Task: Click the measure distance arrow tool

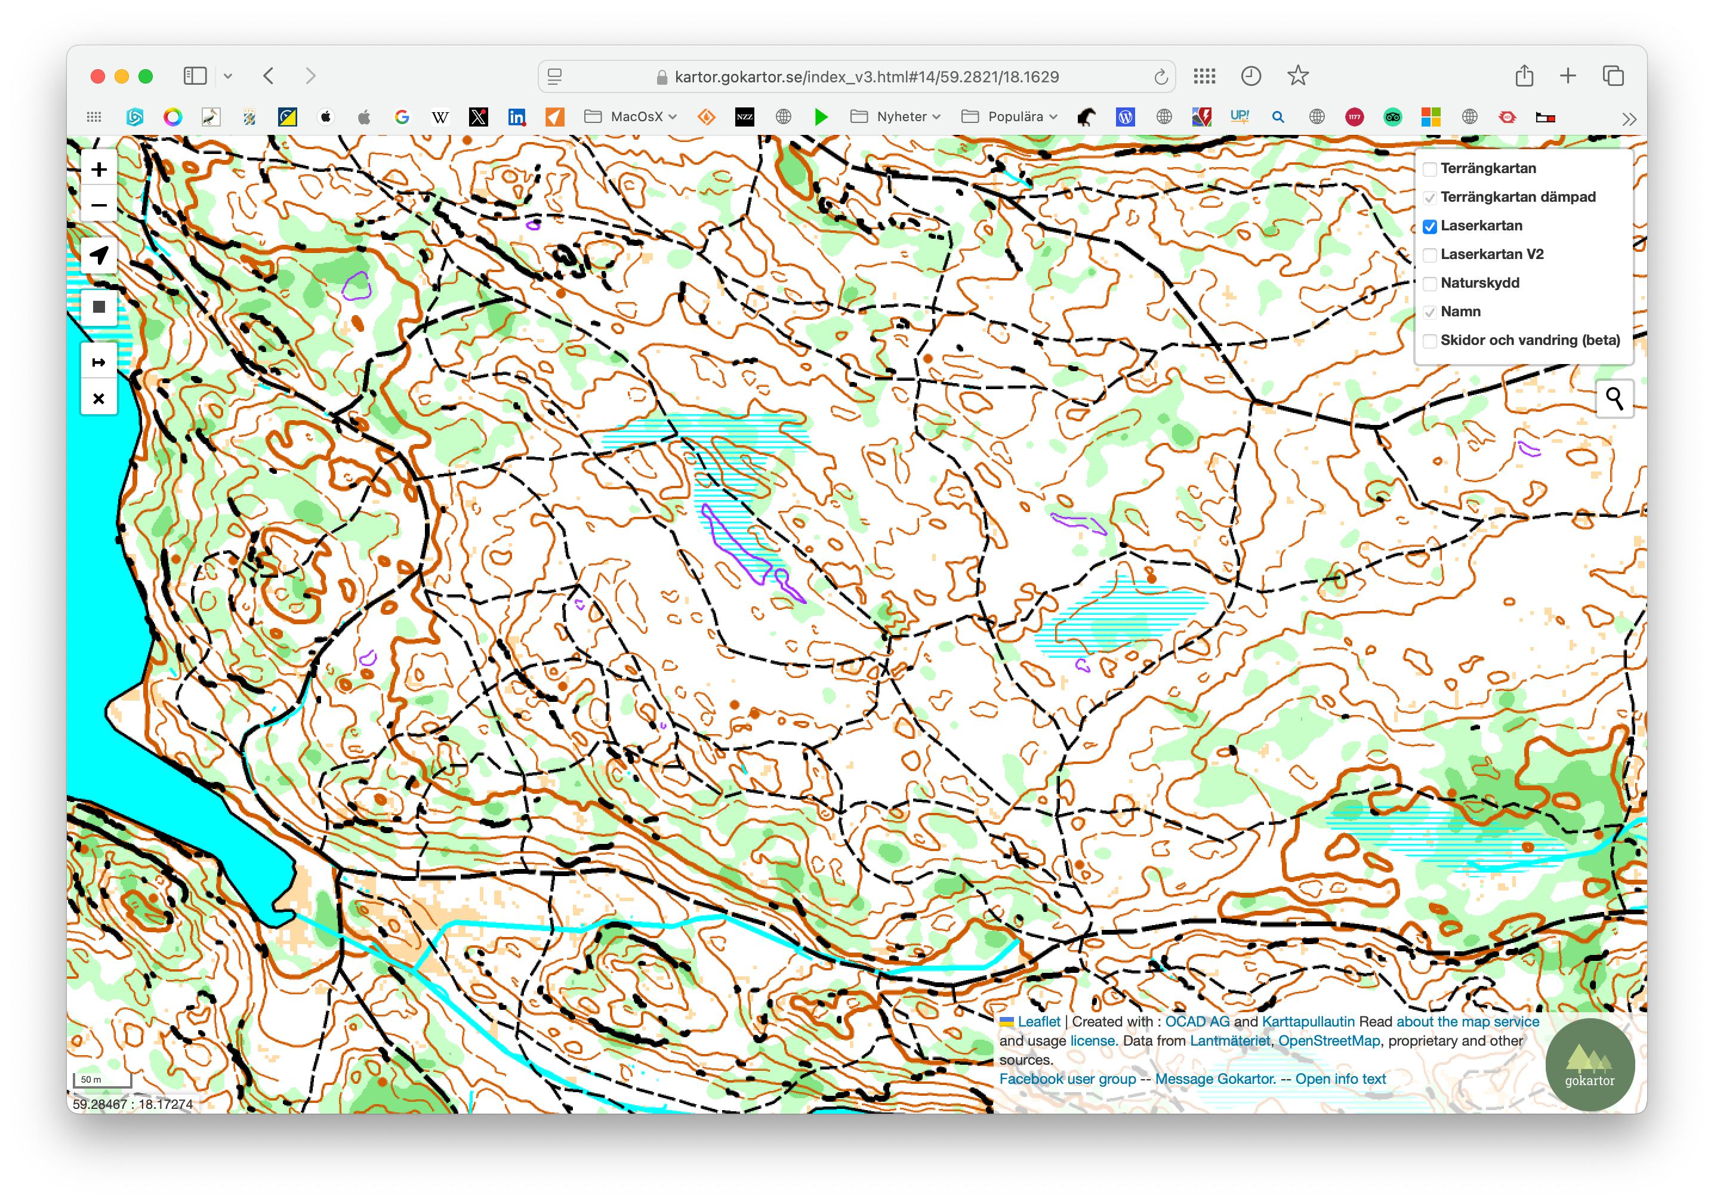Action: pos(98,363)
